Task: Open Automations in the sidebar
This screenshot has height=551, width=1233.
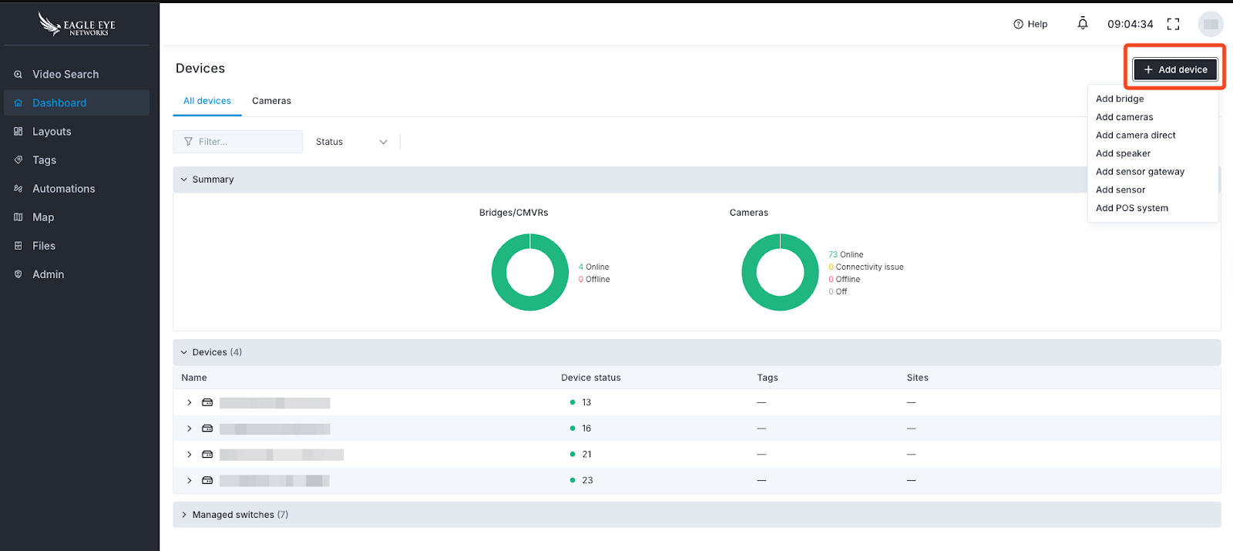Action: tap(63, 189)
